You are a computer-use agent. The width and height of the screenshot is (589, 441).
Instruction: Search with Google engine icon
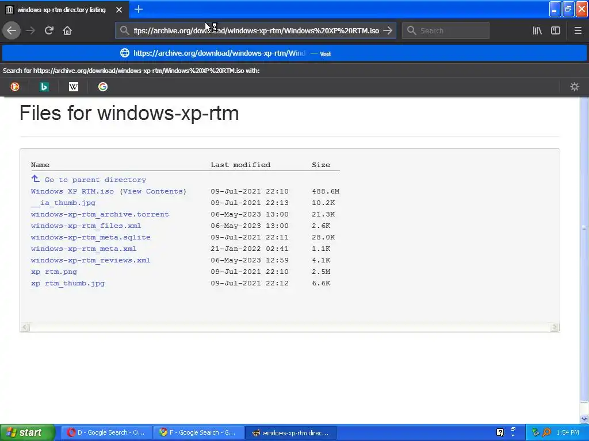pos(102,87)
